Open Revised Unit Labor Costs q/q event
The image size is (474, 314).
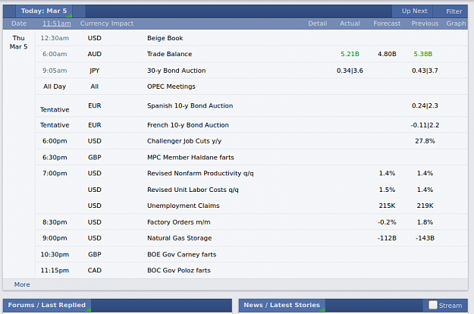tap(193, 190)
